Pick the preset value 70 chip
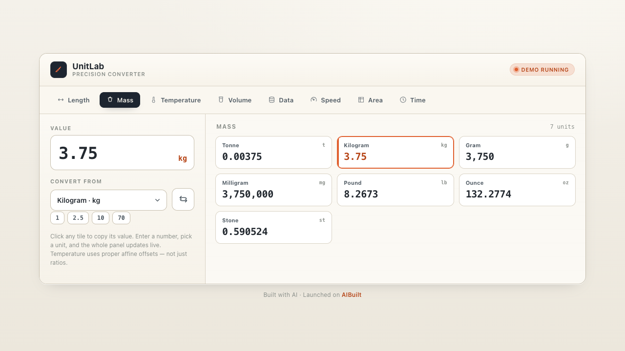Image resolution: width=625 pixels, height=351 pixels. click(x=121, y=218)
